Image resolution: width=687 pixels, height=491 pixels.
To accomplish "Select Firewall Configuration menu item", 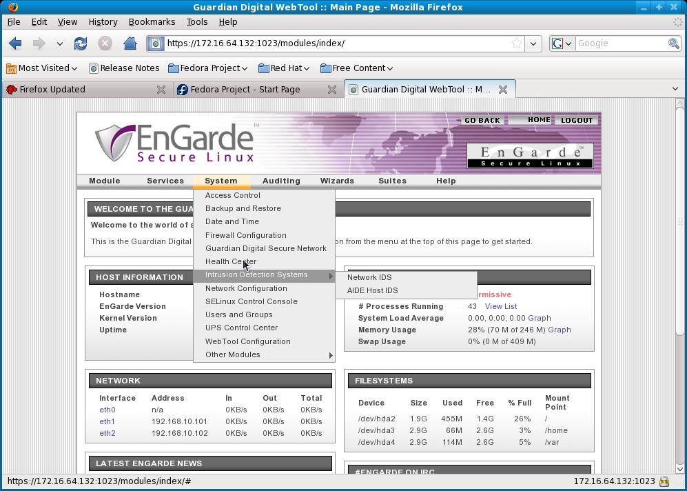I will coord(264,235).
